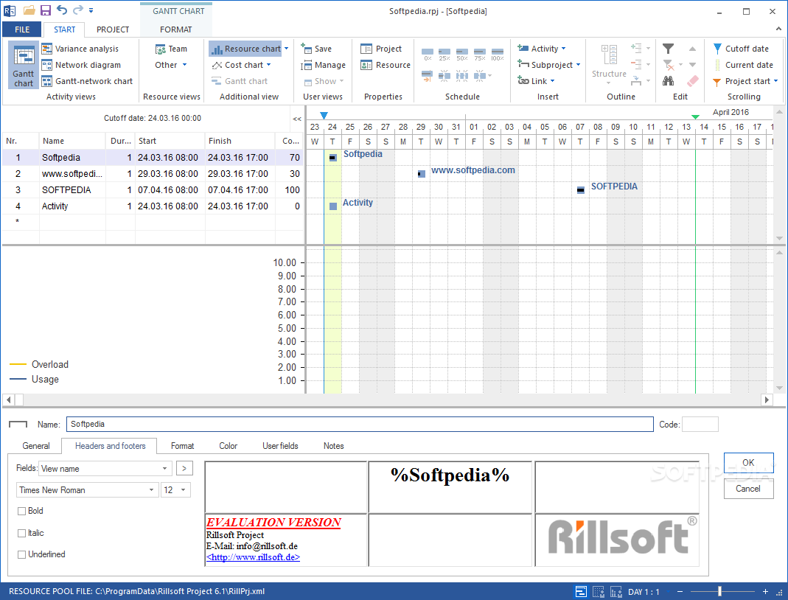This screenshot has width=788, height=600.
Task: Confirm with the OK button
Action: click(748, 463)
